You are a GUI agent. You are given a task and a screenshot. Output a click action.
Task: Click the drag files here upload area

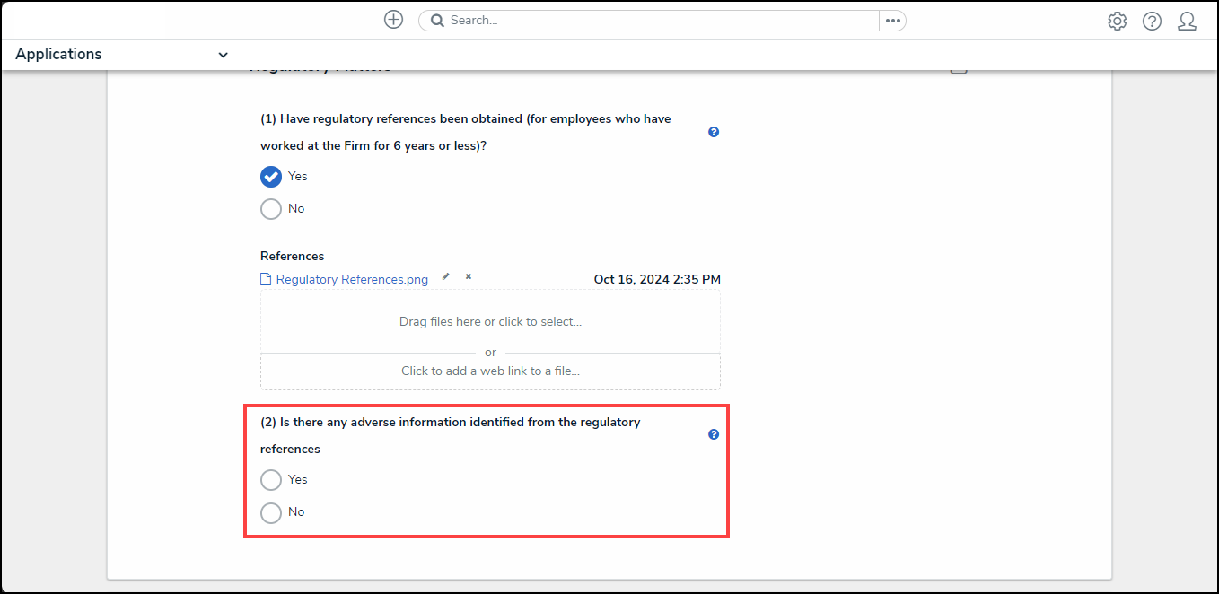click(490, 321)
